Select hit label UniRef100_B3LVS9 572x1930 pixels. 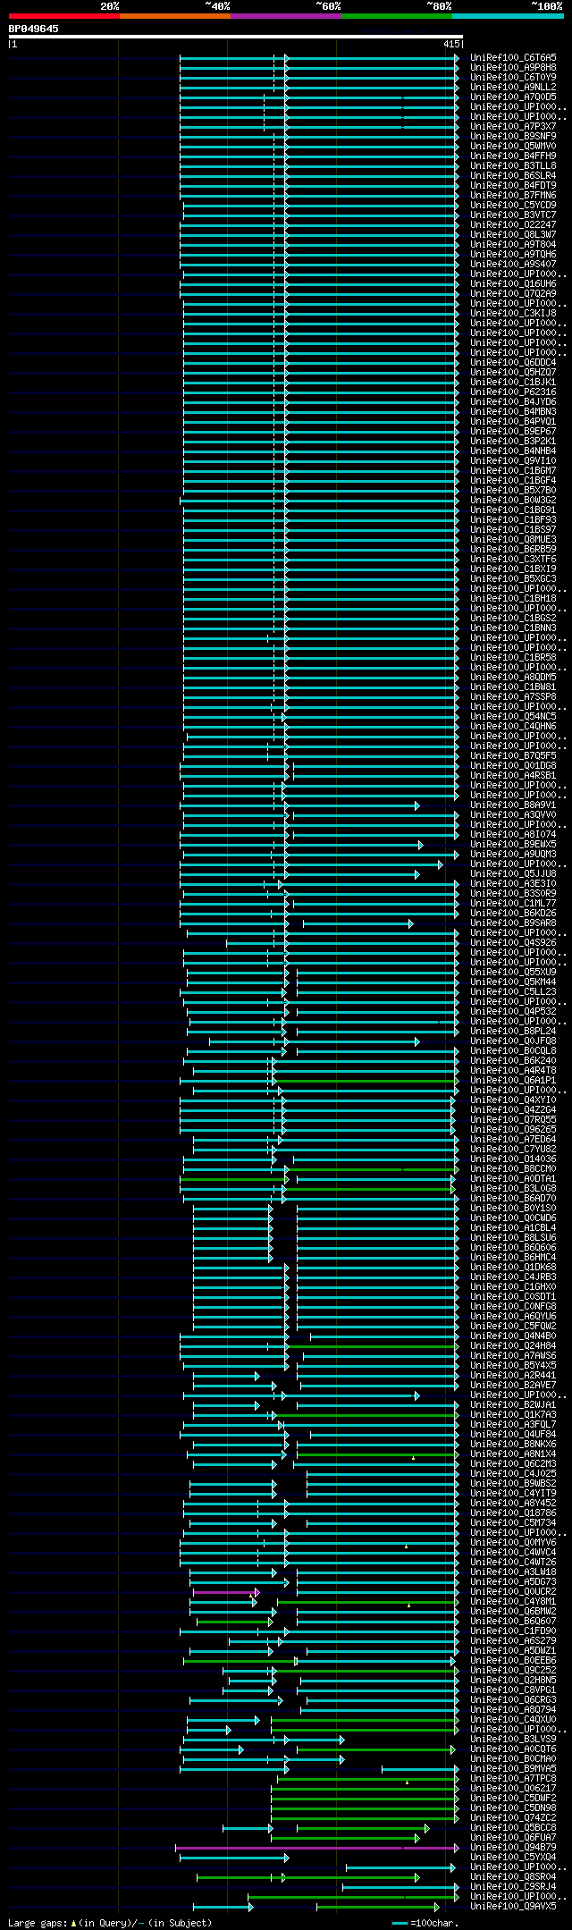(x=513, y=1739)
